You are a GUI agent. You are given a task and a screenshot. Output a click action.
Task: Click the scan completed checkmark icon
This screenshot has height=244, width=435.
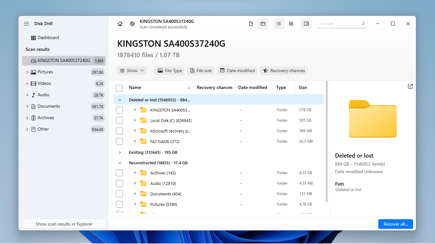pyautogui.click(x=132, y=24)
